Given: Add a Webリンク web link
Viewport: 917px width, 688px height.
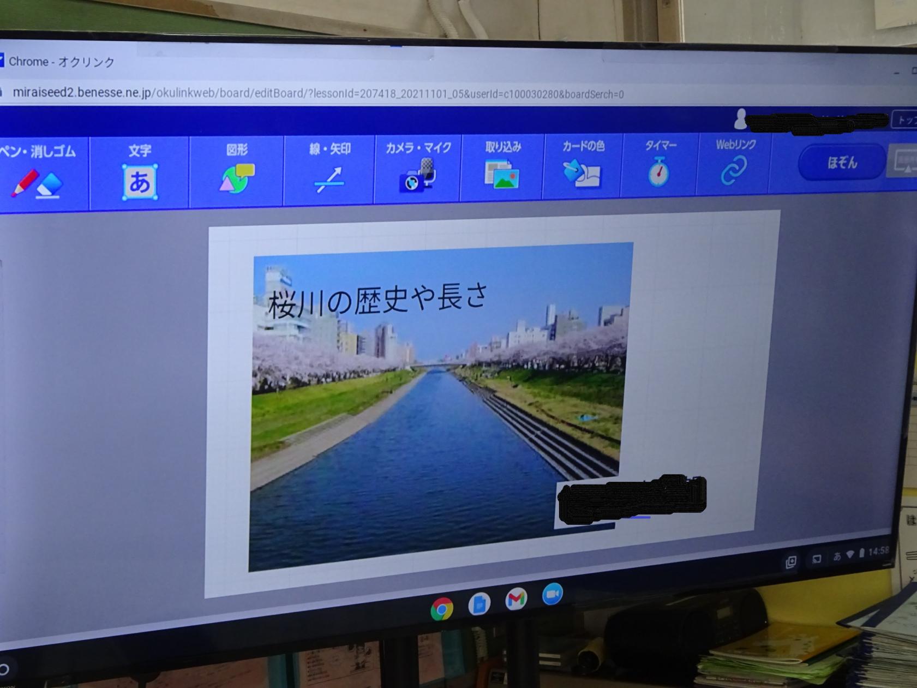Looking at the screenshot, I should [x=734, y=163].
